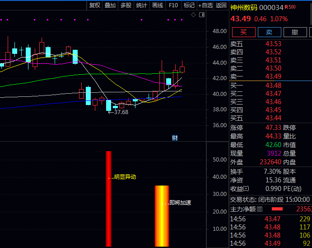312x248 pixels.
Task: Click the 即将加速 yellow signal bar
Action: [162, 215]
